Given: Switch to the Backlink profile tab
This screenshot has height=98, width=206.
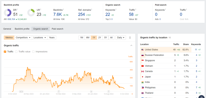Looking at the screenshot, I should (22, 29).
